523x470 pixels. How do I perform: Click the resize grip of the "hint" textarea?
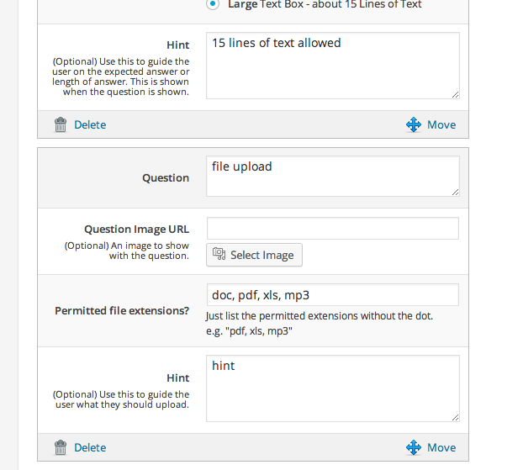coord(455,417)
